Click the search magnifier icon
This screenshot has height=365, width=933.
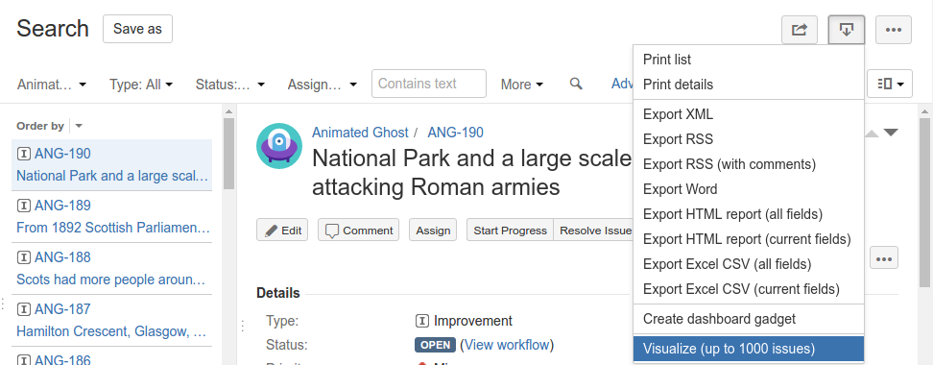tap(575, 84)
